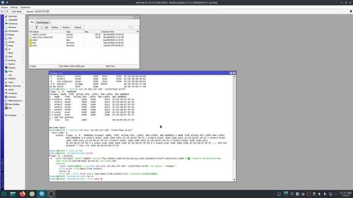
Task: Open the Mesh sidebar item
Action: click(x=10, y=46)
